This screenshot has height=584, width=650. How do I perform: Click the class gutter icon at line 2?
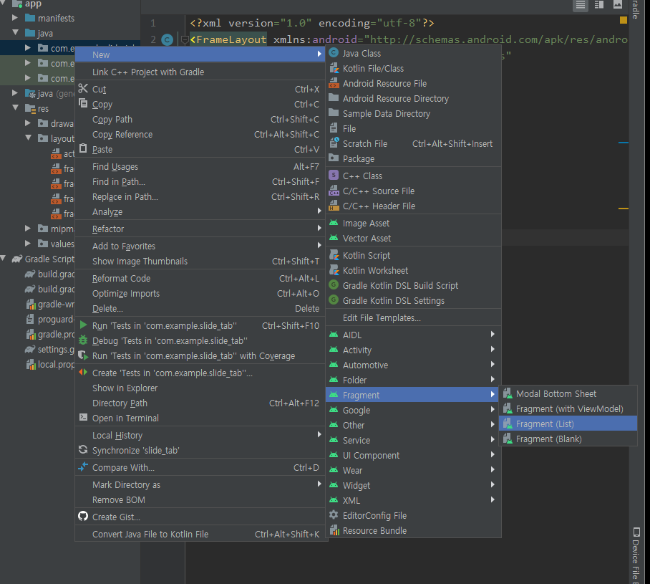[x=167, y=40]
